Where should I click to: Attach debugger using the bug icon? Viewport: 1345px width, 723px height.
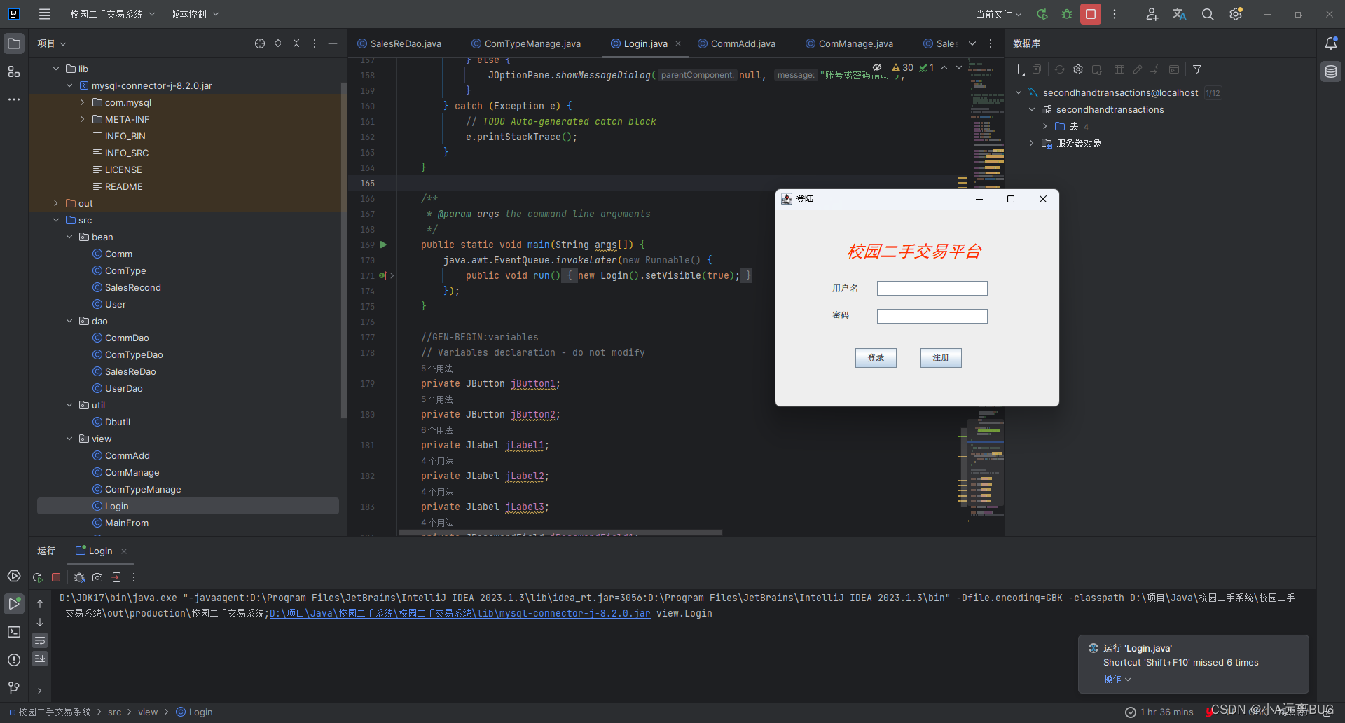[x=78, y=577]
